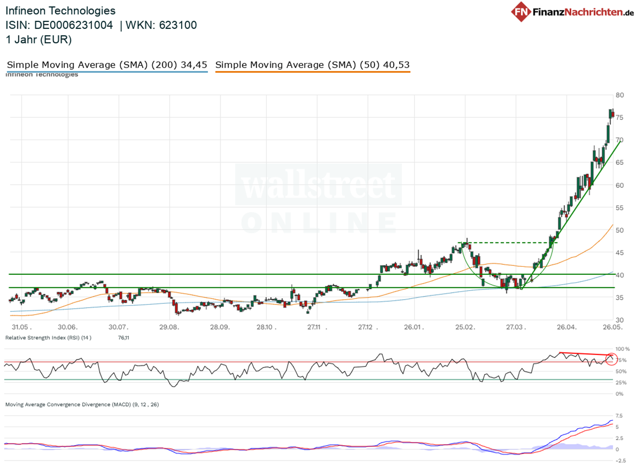Click the 80 price axis label

pyautogui.click(x=620, y=95)
